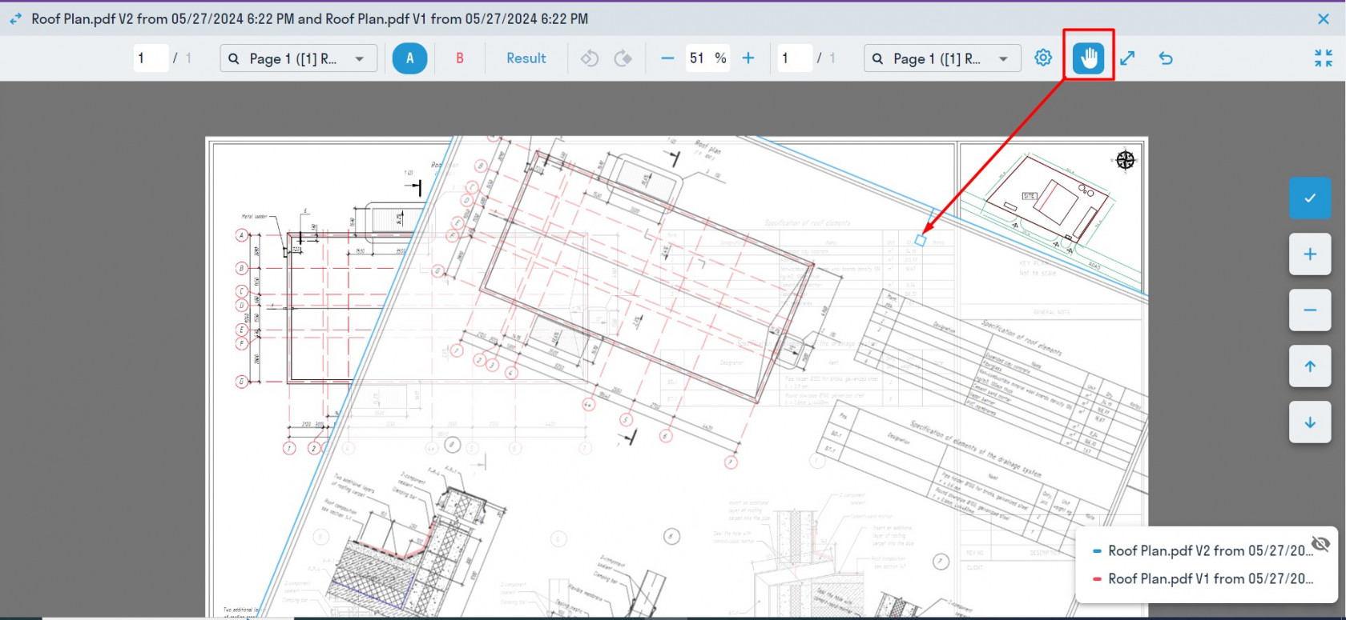Click the minus button in side panel

click(x=1310, y=310)
